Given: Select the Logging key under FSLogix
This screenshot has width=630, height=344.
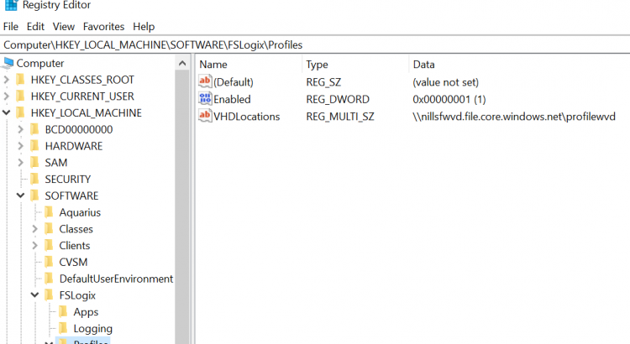Looking at the screenshot, I should tap(92, 329).
